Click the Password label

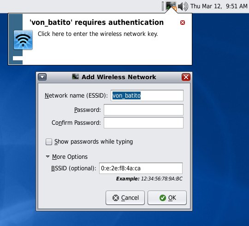88,110
